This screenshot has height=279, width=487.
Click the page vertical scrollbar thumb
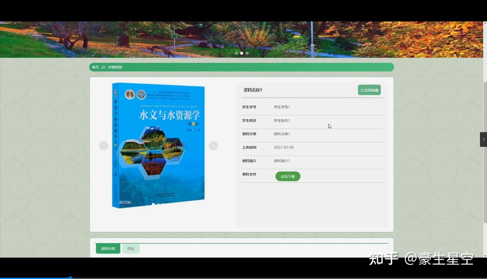coord(485,152)
